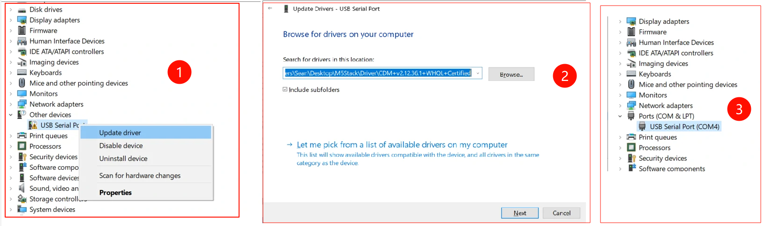The height and width of the screenshot is (226, 765).
Task: Click the Print queues icon in right panel
Action: [631, 137]
